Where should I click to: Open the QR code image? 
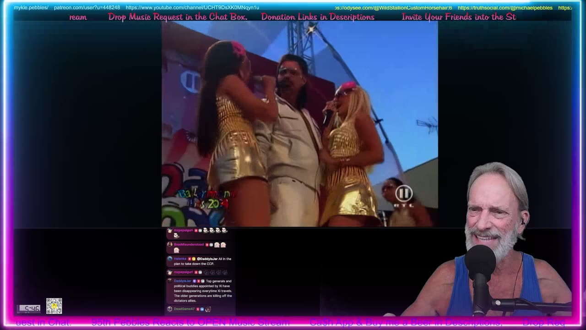tap(54, 306)
